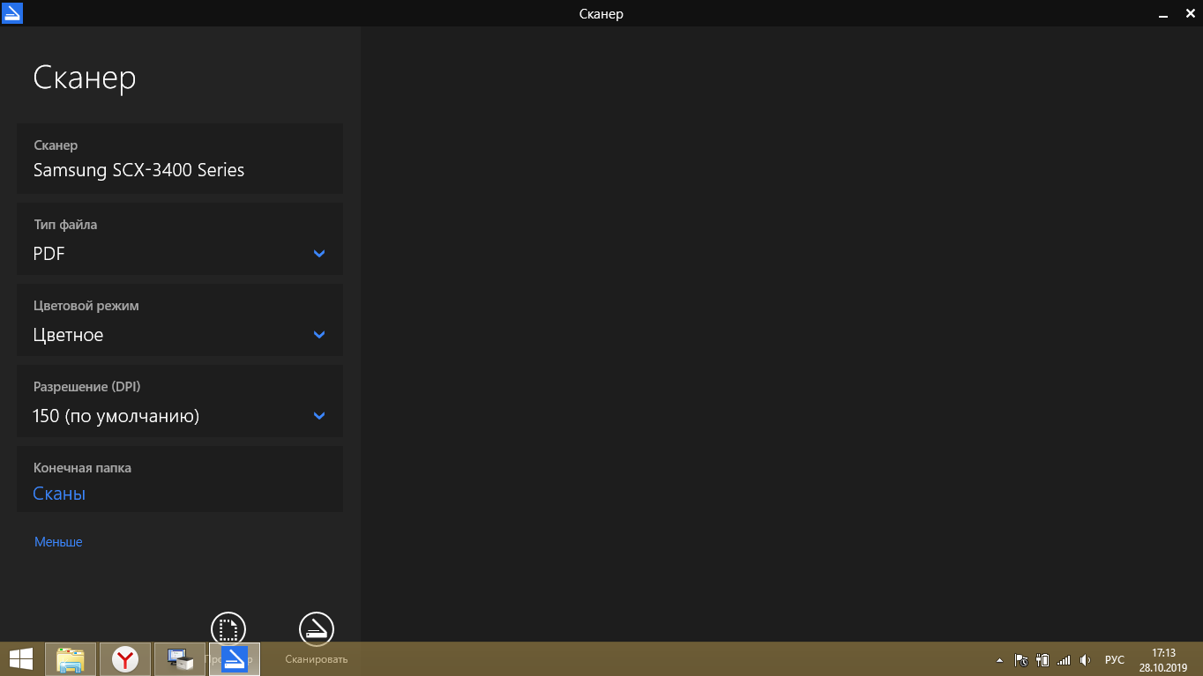Screen dimensions: 1203x676
Task: Click the Сканировать scan icon button
Action: (x=317, y=628)
